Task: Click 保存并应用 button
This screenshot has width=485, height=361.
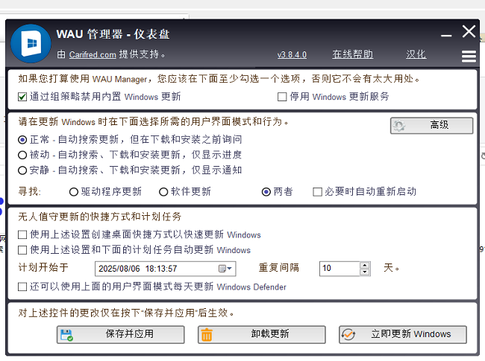Action: click(x=121, y=335)
